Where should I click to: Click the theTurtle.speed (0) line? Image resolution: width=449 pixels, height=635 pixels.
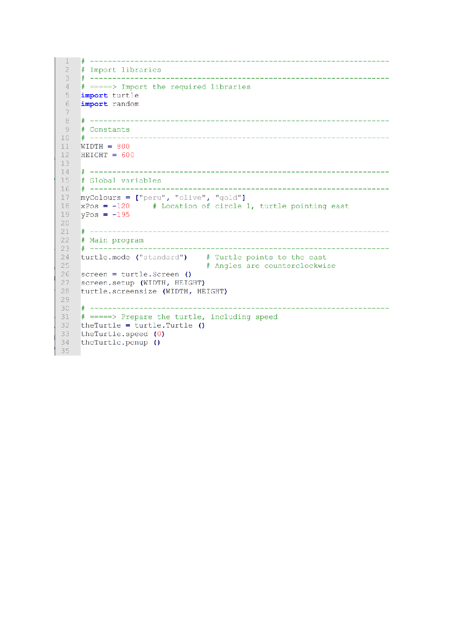point(123,334)
